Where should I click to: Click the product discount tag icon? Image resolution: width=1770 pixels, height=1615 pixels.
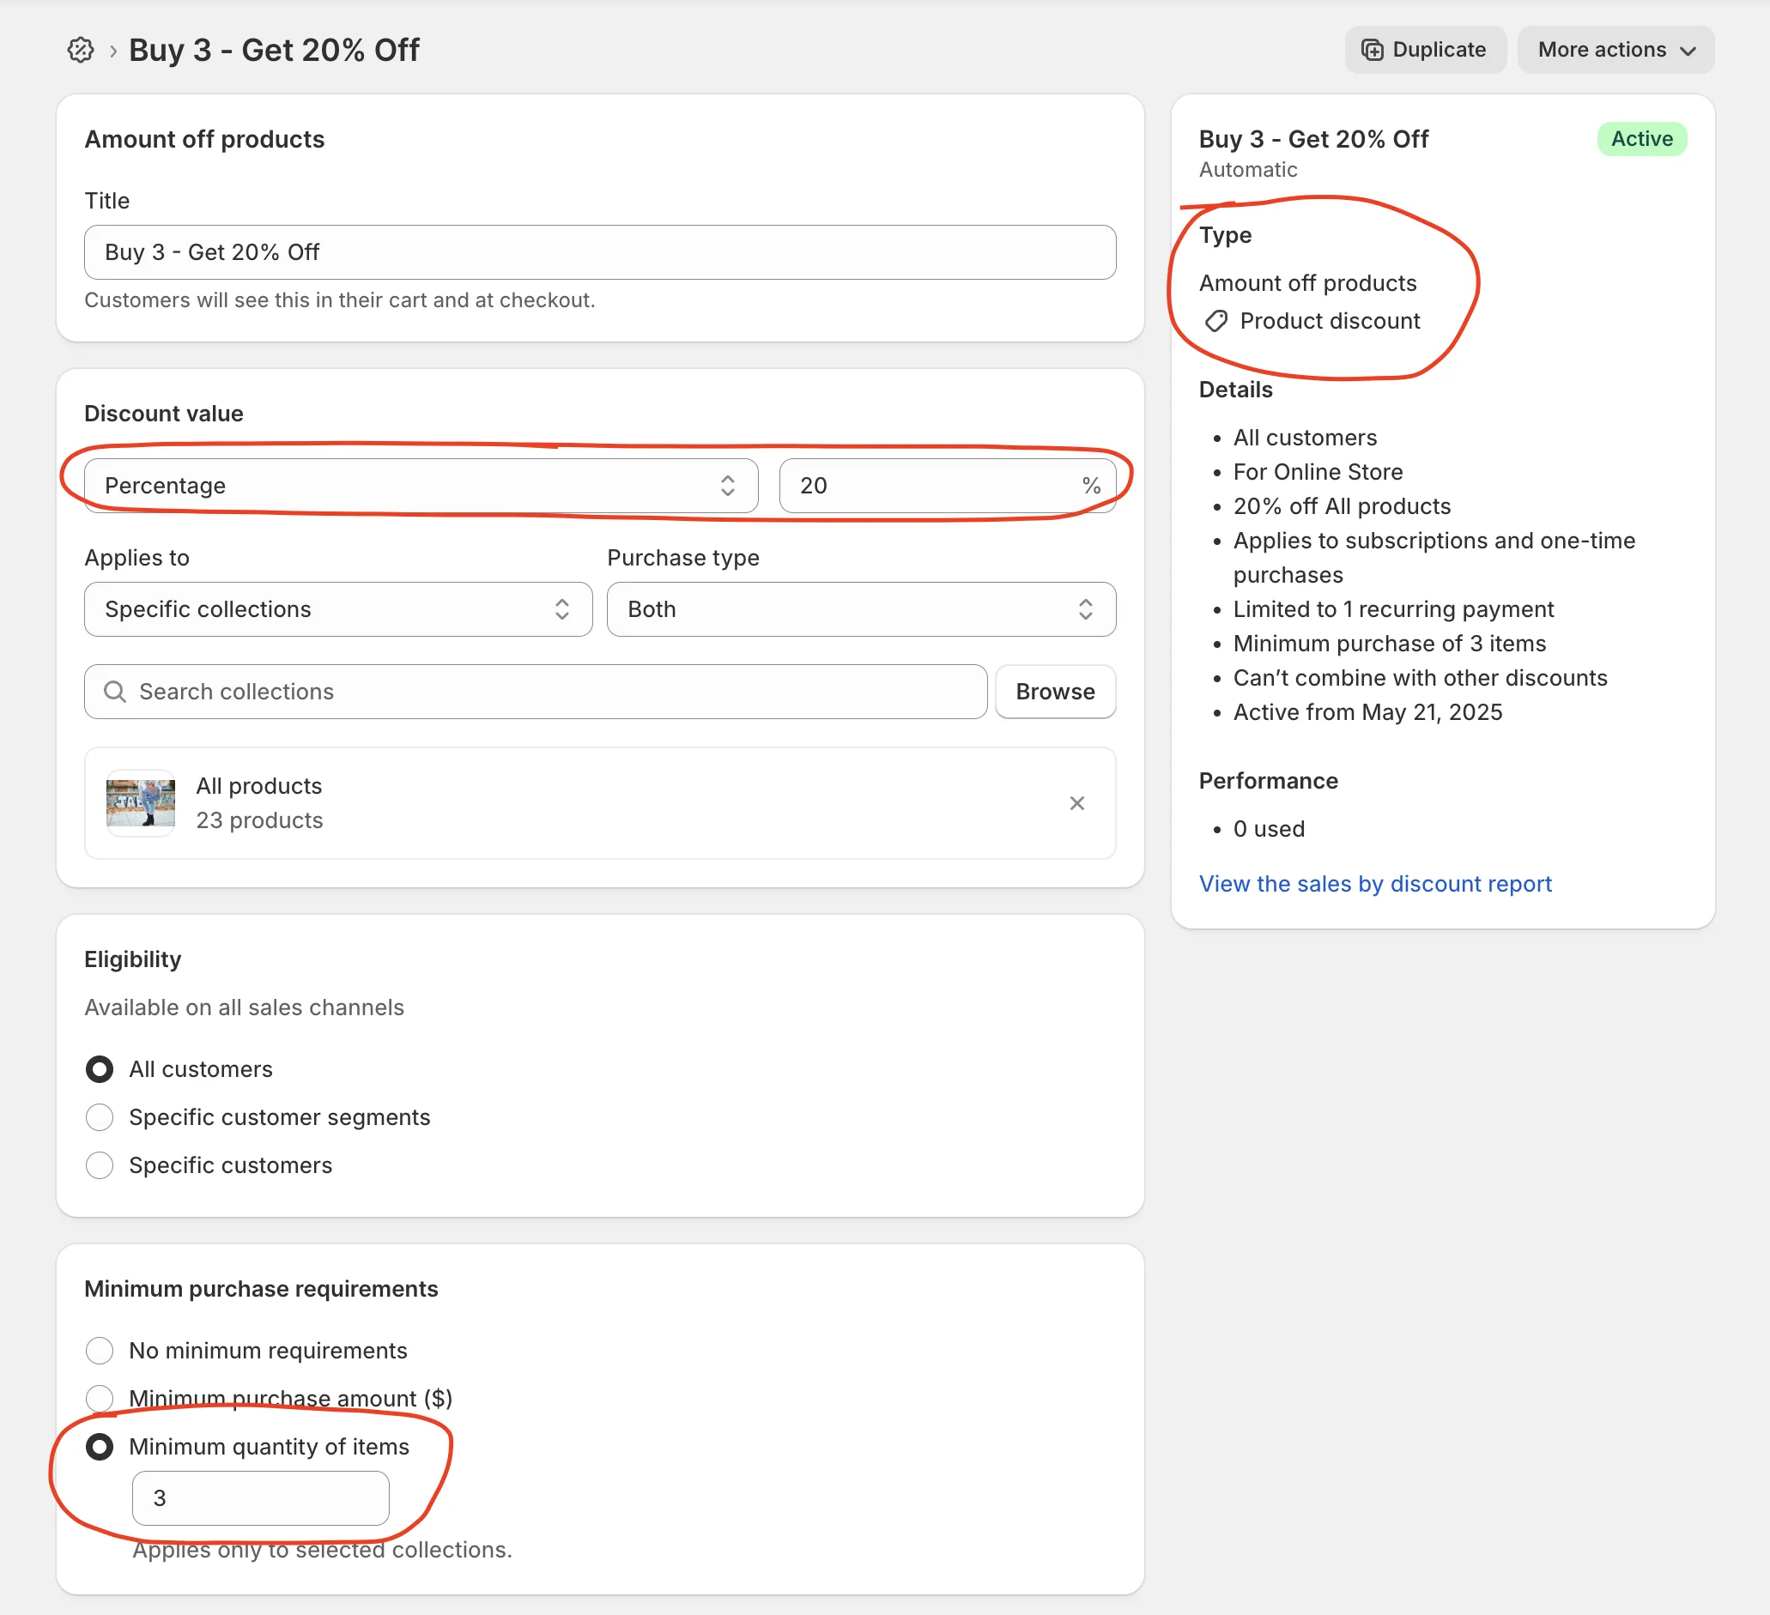click(x=1216, y=321)
